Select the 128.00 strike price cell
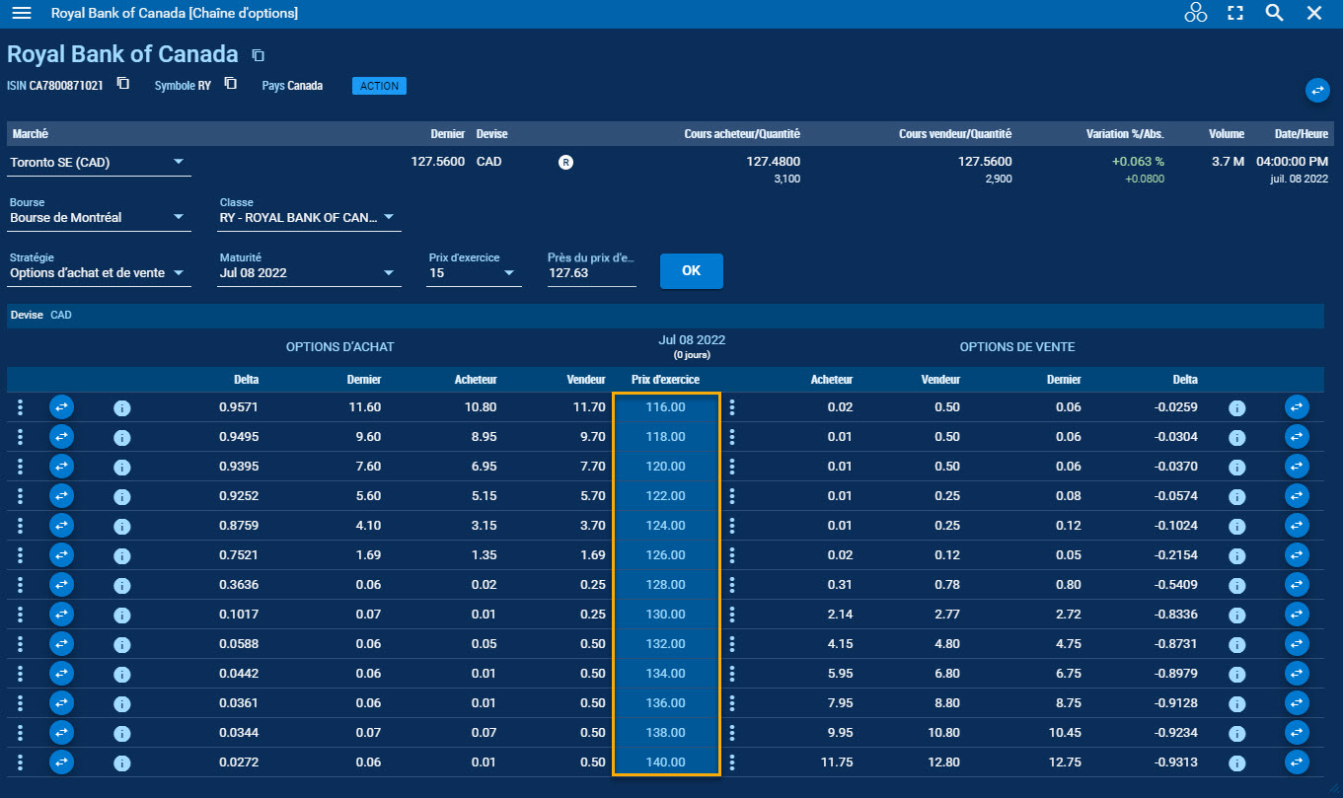This screenshot has width=1343, height=798. coord(666,585)
